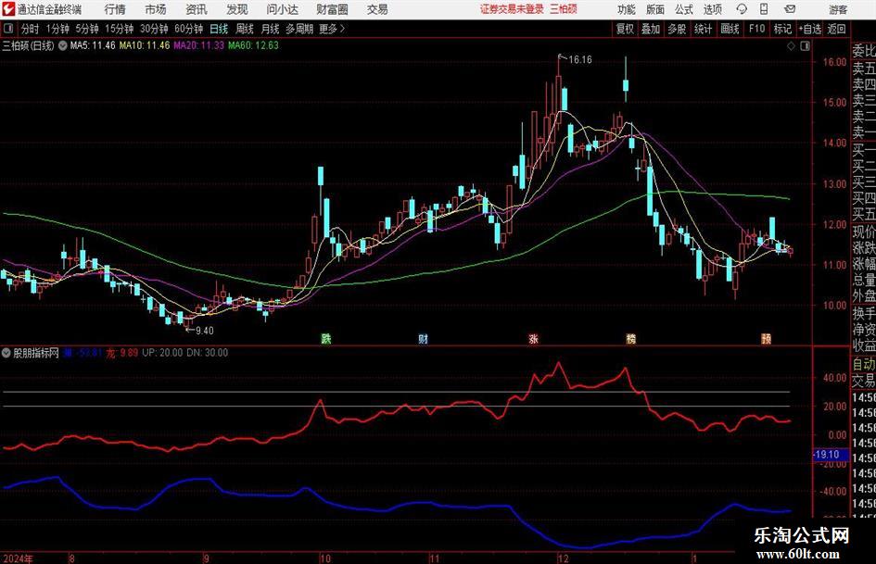
Task: Click the 统计 statistics button
Action: tap(703, 29)
